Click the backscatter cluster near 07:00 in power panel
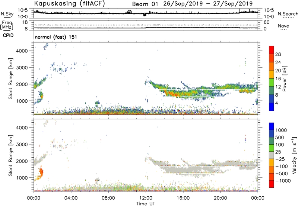This screenshot has width=298, height=206. coord(97,103)
